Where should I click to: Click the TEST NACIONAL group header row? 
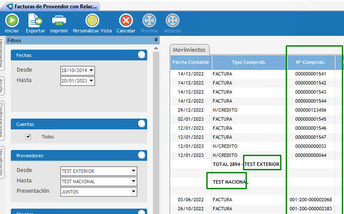(x=230, y=182)
